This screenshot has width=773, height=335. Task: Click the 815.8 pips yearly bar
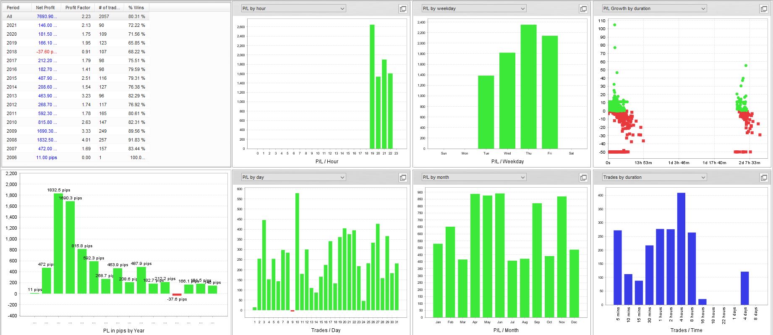[82, 271]
